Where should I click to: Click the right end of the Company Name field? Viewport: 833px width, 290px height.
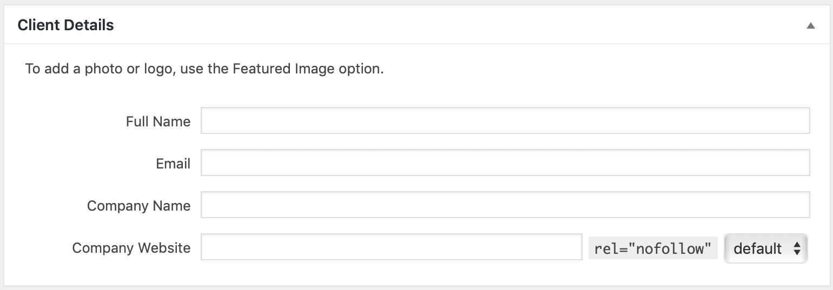(x=795, y=205)
